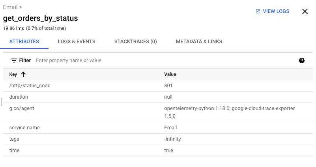Select the Metadata & Links tab
This screenshot has height=167, width=316.
tap(199, 41)
